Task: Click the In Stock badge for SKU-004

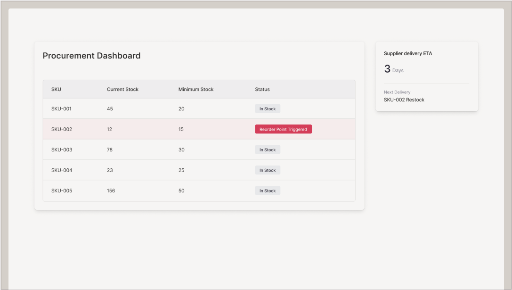Action: (268, 170)
